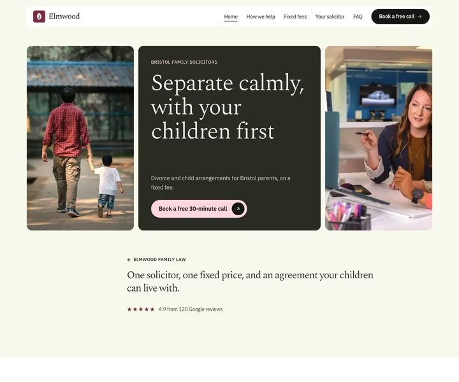Viewport: 459px width, 382px height.
Task: Click the solicitor at desk photo
Action: click(x=379, y=138)
